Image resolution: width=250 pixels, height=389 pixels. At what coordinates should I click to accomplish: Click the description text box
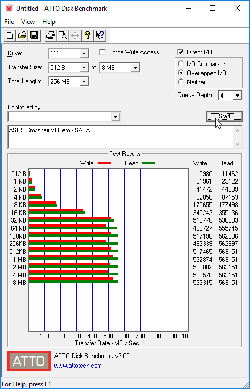[121, 137]
